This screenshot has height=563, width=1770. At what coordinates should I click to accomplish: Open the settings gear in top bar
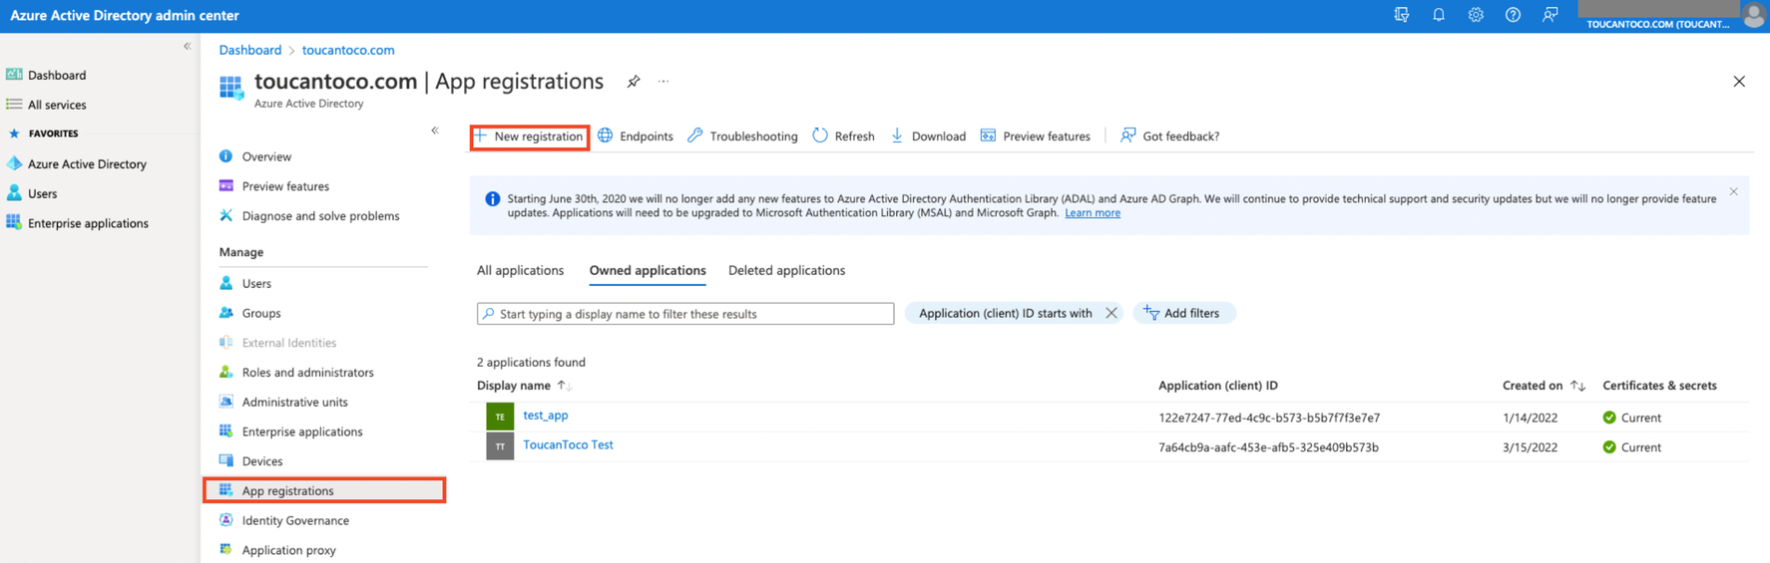[1476, 15]
